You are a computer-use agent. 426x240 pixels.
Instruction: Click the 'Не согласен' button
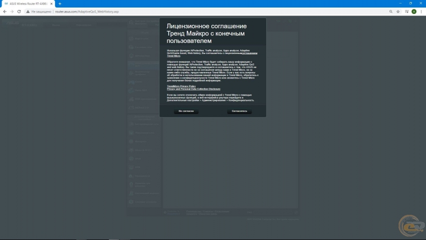click(186, 111)
